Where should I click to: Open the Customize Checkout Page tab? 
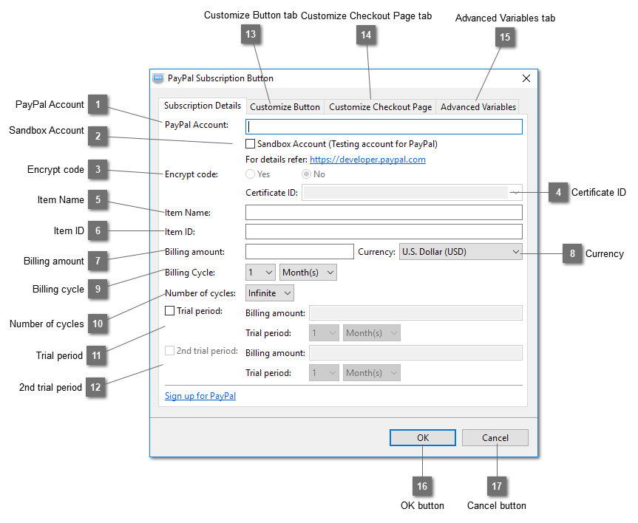pos(380,107)
